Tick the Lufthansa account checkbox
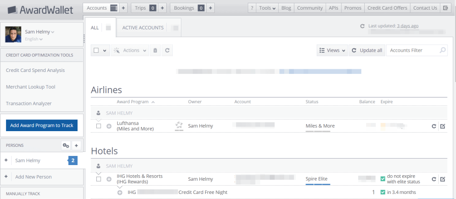The width and height of the screenshot is (456, 199). click(x=99, y=126)
